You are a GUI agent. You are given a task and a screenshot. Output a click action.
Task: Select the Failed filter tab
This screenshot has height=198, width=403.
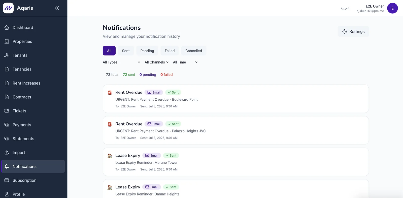tap(170, 51)
